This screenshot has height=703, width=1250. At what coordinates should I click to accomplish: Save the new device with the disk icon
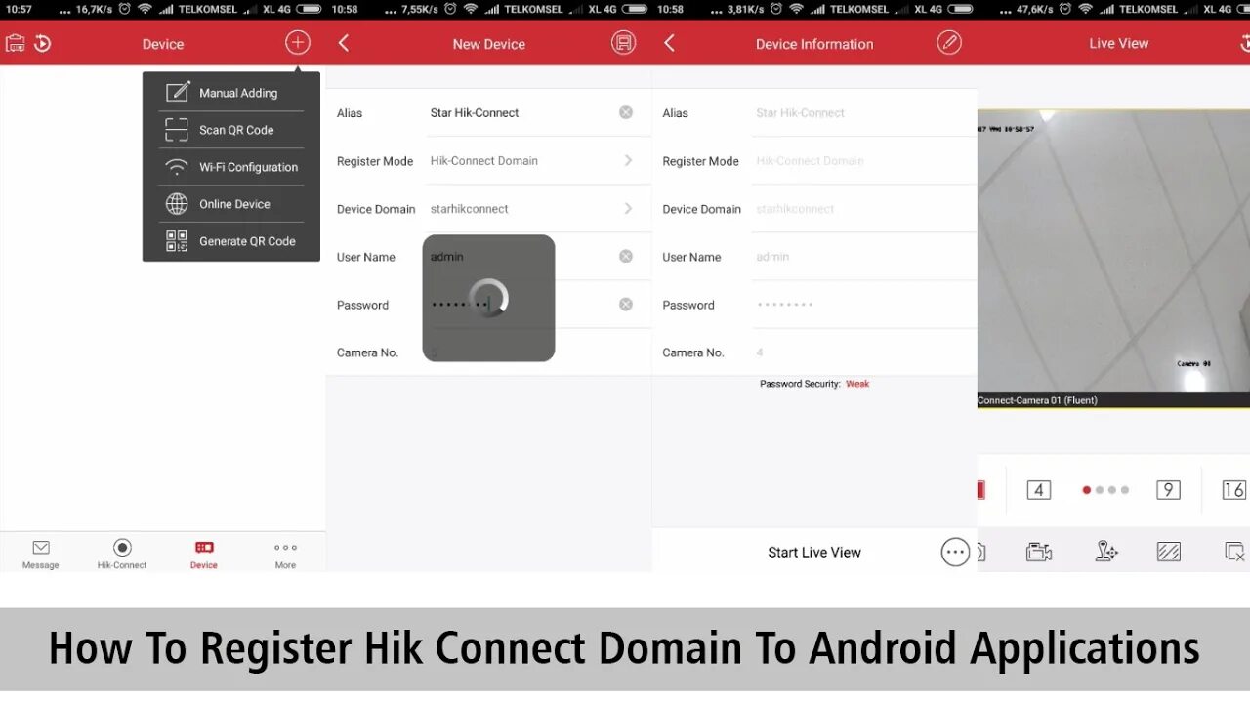[623, 43]
